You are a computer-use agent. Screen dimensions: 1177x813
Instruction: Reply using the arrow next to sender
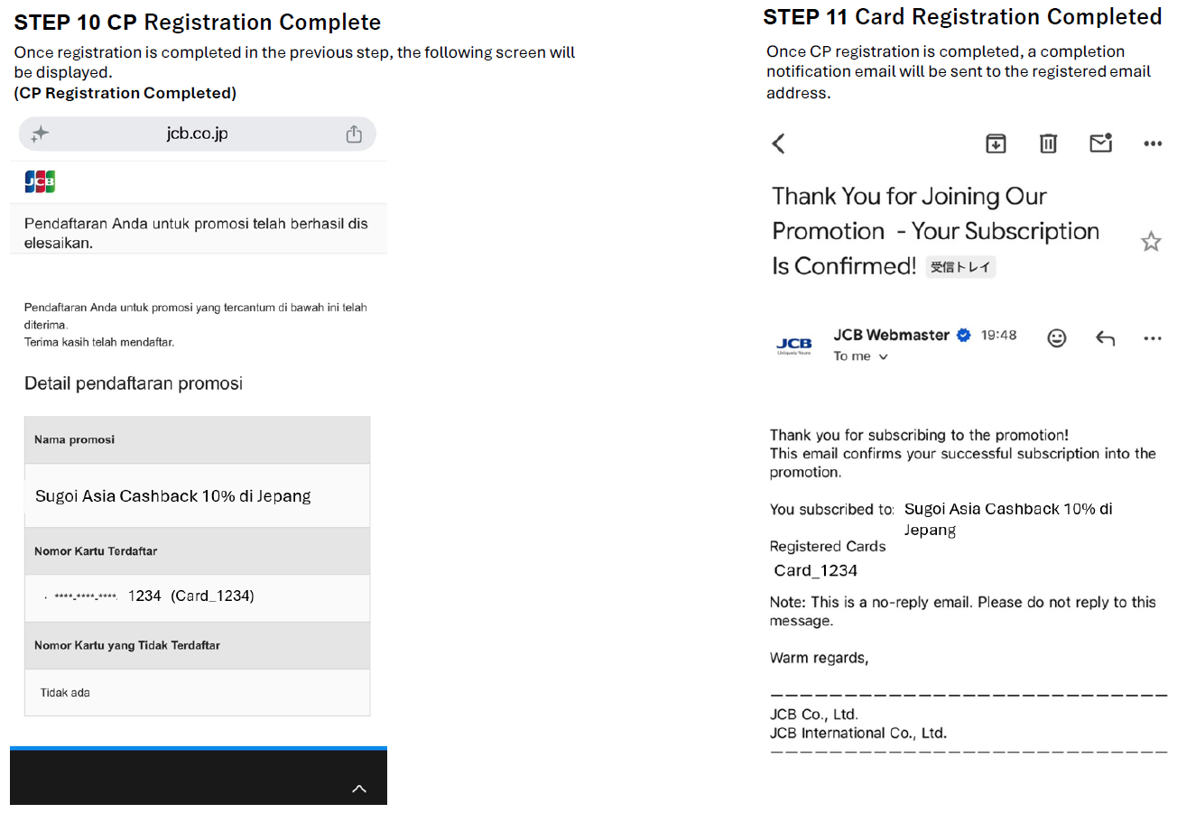[x=1105, y=337]
